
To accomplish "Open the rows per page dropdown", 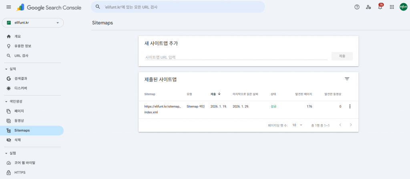I will 297,125.
